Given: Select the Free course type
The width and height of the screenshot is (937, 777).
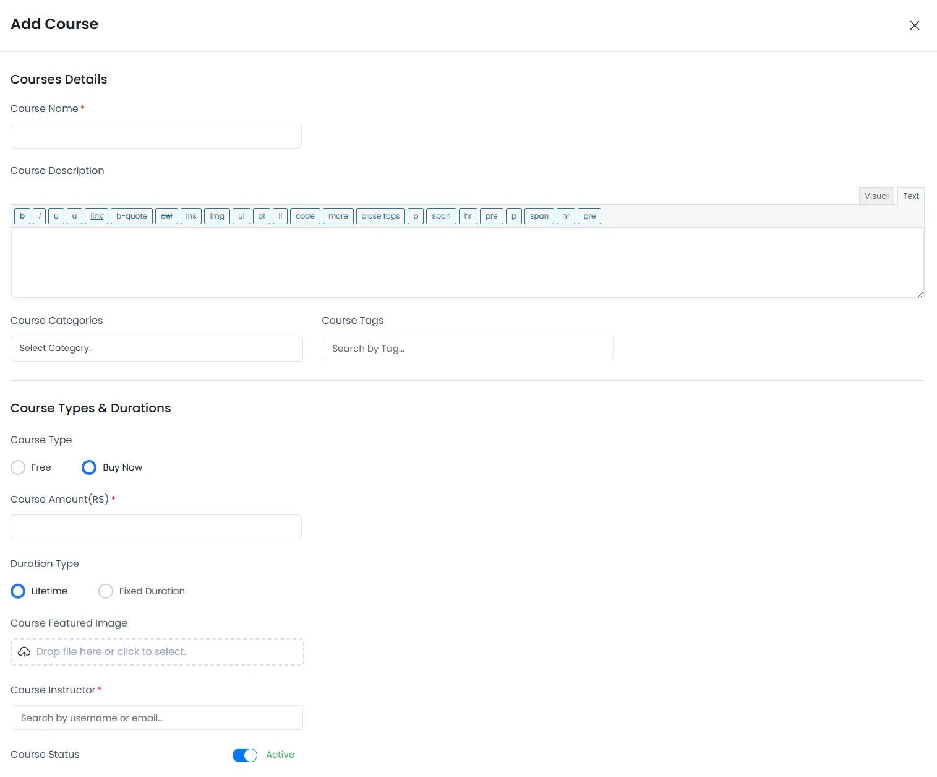Looking at the screenshot, I should pos(19,467).
